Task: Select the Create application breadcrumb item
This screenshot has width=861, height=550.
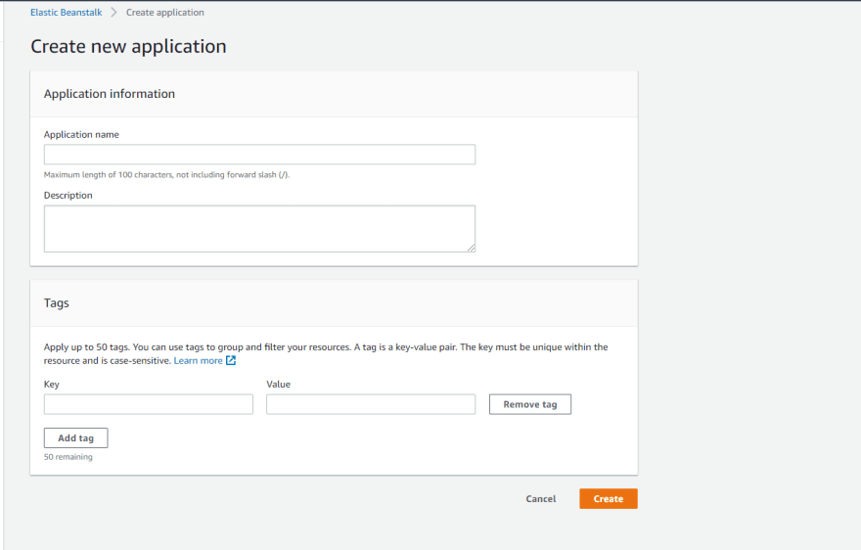Action: (164, 12)
